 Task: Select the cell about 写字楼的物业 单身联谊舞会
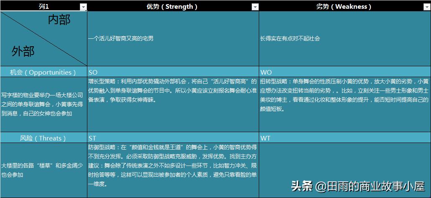pyautogui.click(x=44, y=104)
